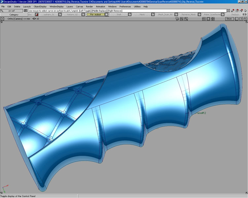Toggle visibility box of Reverse_Mesh layer
This screenshot has height=198, width=248.
coord(199,14)
